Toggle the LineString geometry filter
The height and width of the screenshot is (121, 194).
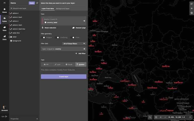[x=57, y=37]
